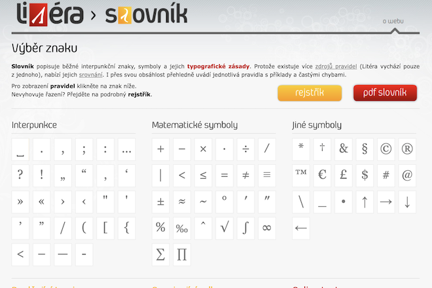Image resolution: width=432 pixels, height=288 pixels.
Task: Click the ellipsis punctuation symbol tile
Action: point(126,149)
